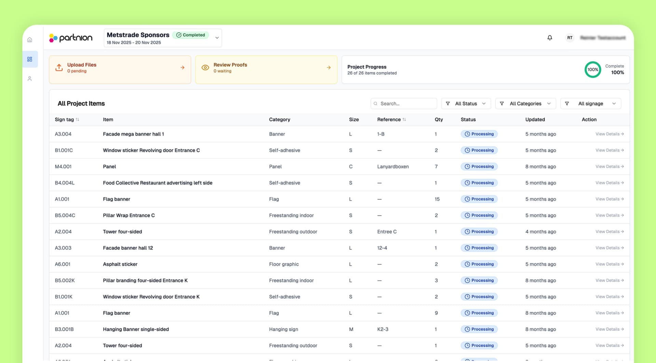View Details for Pillar branding Entrance K

pos(610,281)
